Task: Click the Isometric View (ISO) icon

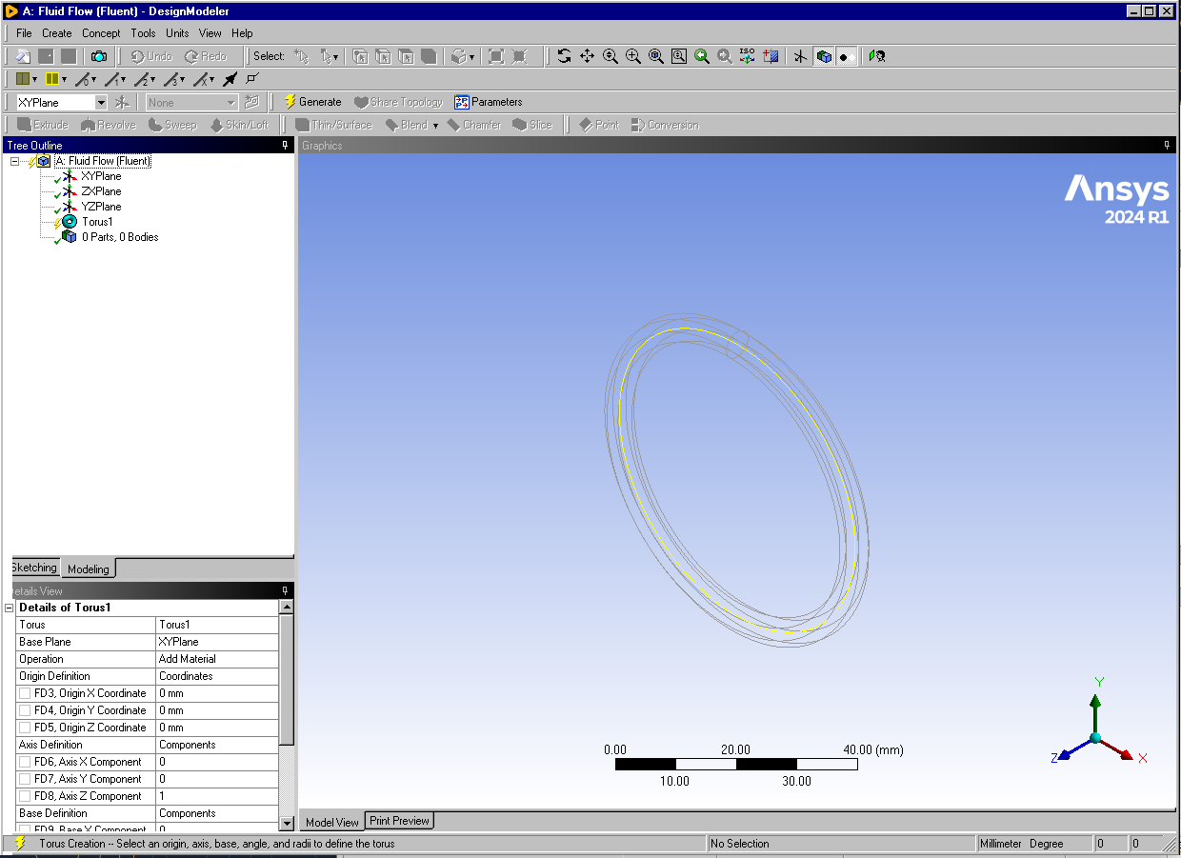Action: (x=748, y=56)
